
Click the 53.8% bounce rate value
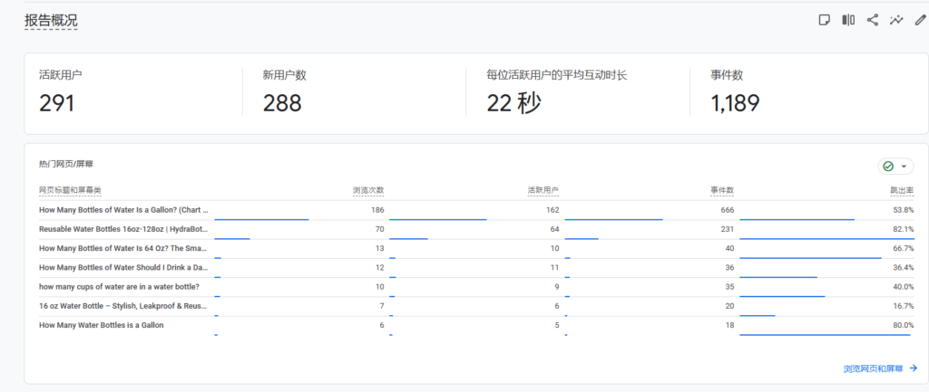[903, 210]
